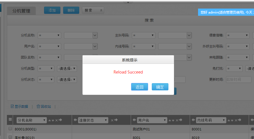Viewport: 254px width, 139px height.
Task: Click the left arrow icon in 连接状态 column header
Action: (x=75, y=120)
